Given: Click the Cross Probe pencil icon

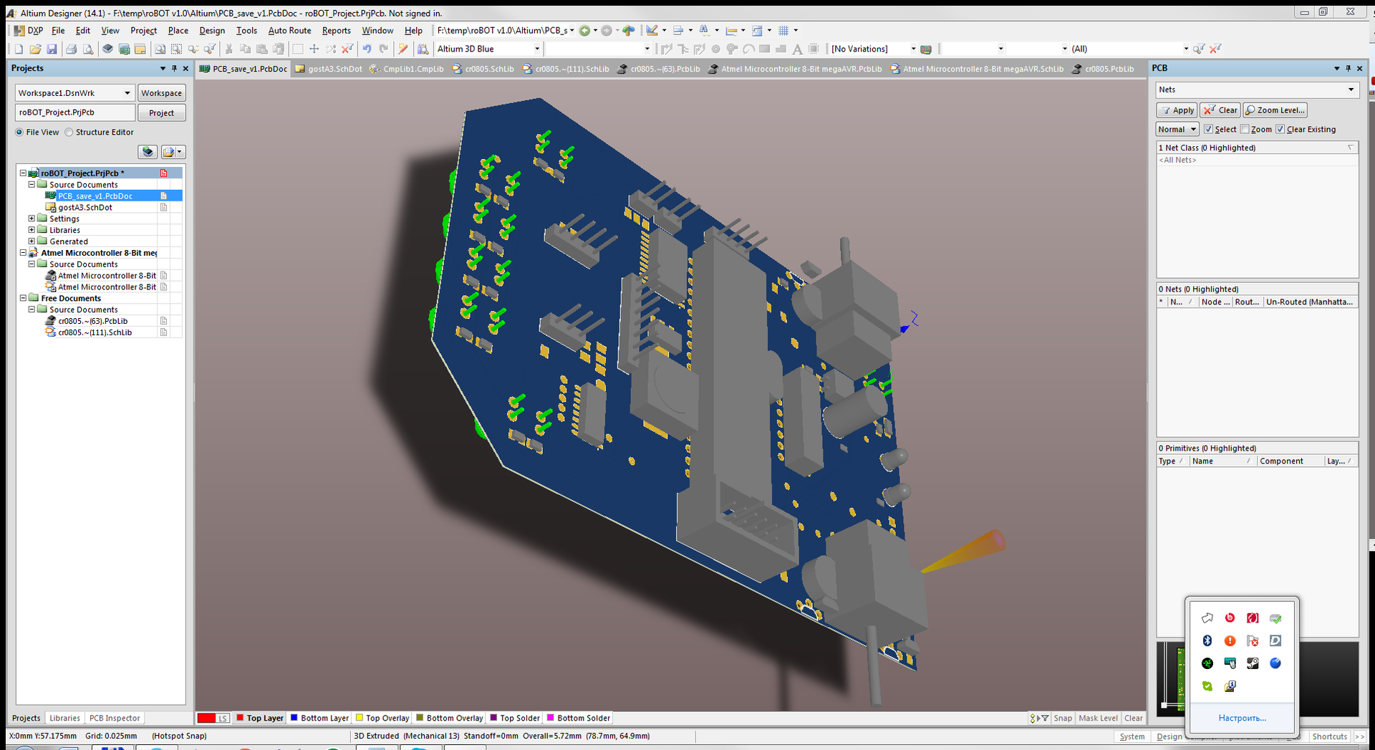Looking at the screenshot, I should tap(403, 49).
